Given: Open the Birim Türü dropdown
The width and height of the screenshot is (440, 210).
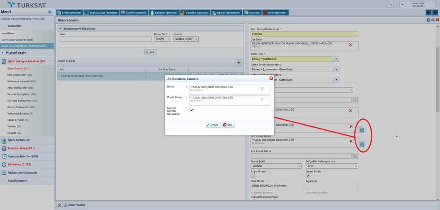Looking at the screenshot, I should click(162, 39).
